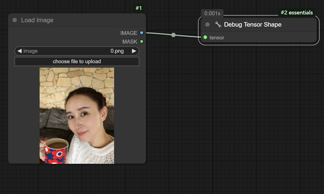Select the Load Image node title
This screenshot has height=194, width=324.
tap(37, 20)
